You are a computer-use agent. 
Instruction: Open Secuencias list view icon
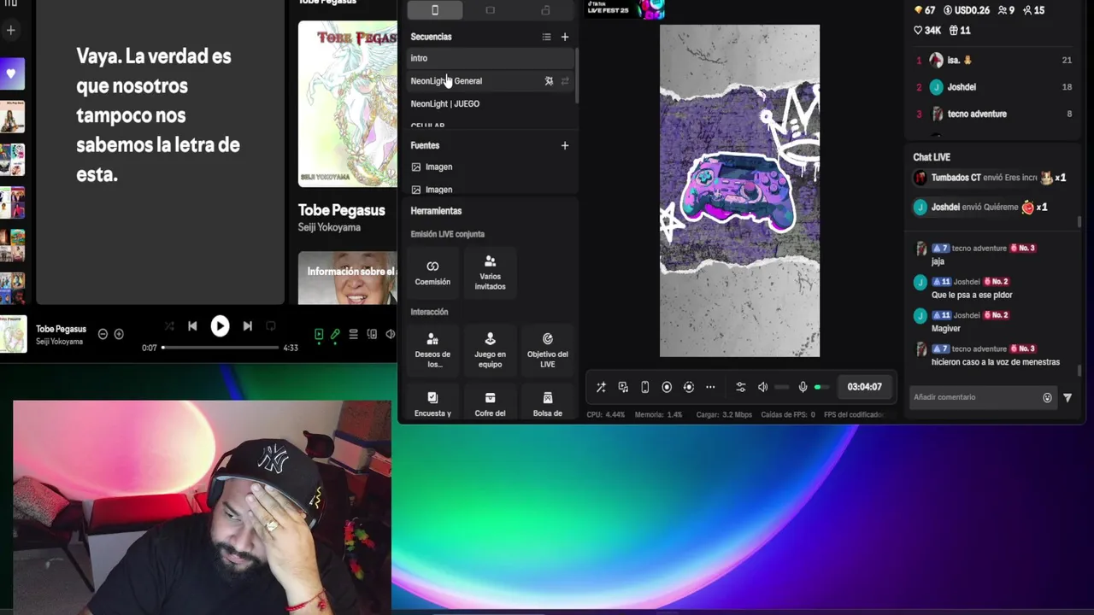[546, 37]
